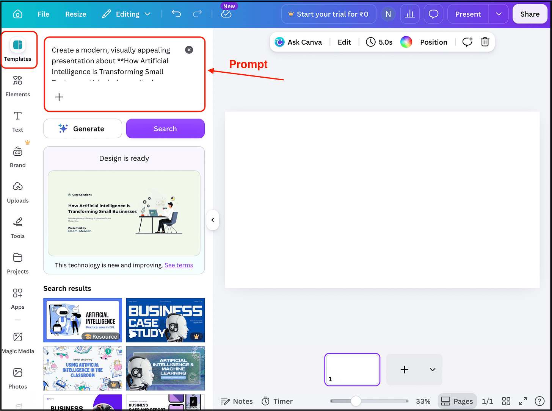
Task: Redo the last action
Action: coord(197,14)
